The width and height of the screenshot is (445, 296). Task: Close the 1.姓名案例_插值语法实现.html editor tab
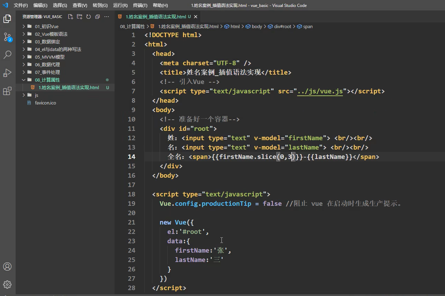pyautogui.click(x=196, y=17)
